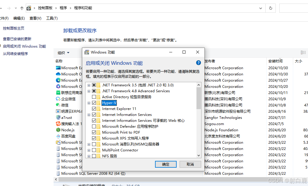
Task: Open the address bar history dropdown
Action: point(260,8)
